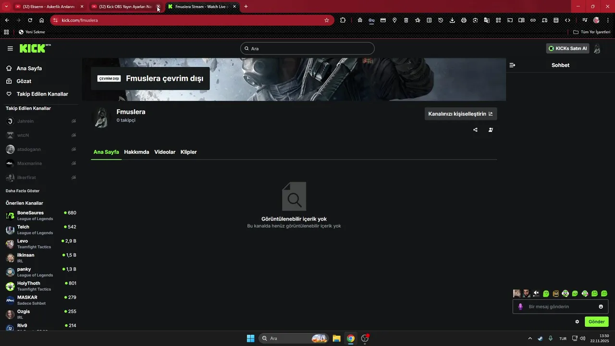Switch to the Elraenn - Askerlik Anıları tab
Screen dimensions: 615x346
(x=49, y=7)
